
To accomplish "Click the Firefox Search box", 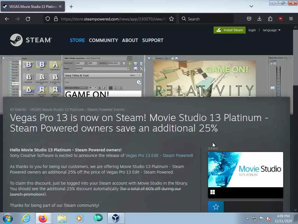I will 206,19.
